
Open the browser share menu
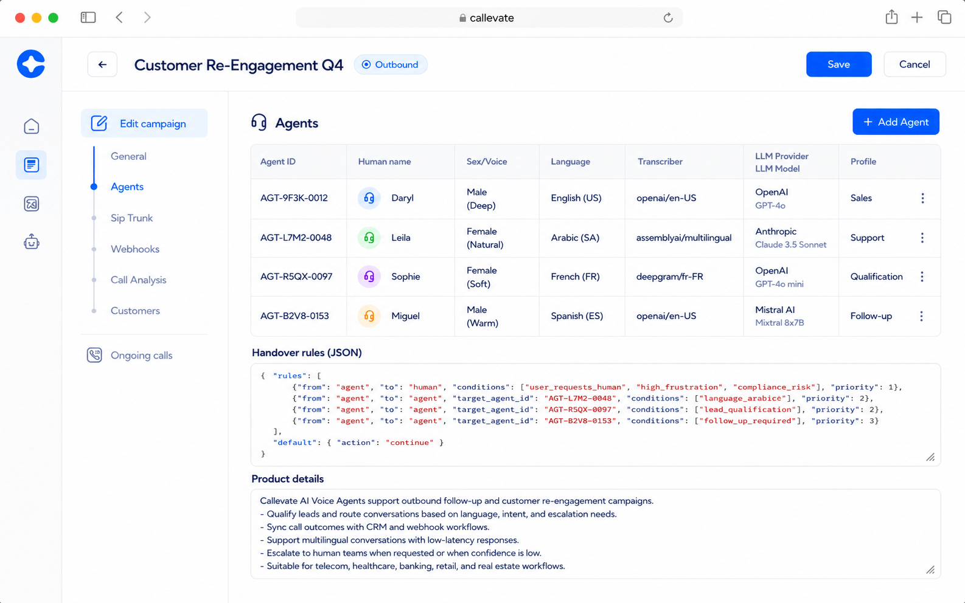[x=891, y=17]
